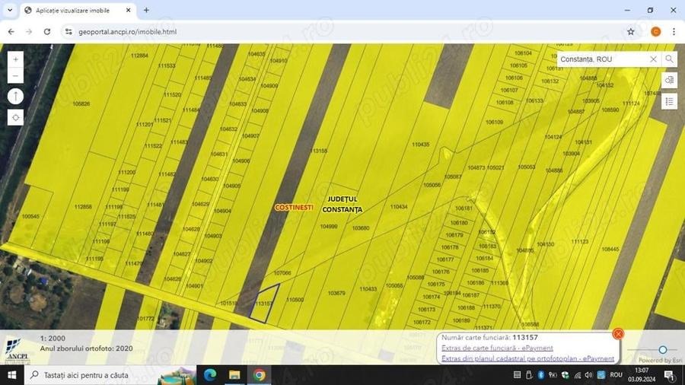Zoom in on the map
The width and height of the screenshot is (685, 385).
(16, 59)
